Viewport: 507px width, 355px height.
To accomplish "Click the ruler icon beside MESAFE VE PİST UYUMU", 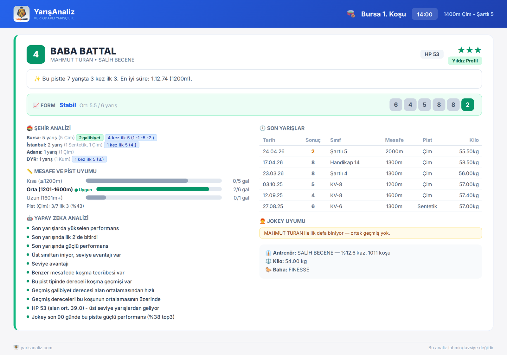I will pyautogui.click(x=30, y=171).
